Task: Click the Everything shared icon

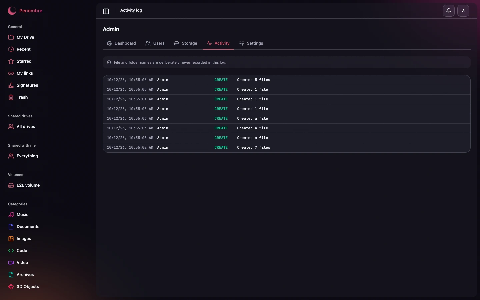Action: click(11, 156)
